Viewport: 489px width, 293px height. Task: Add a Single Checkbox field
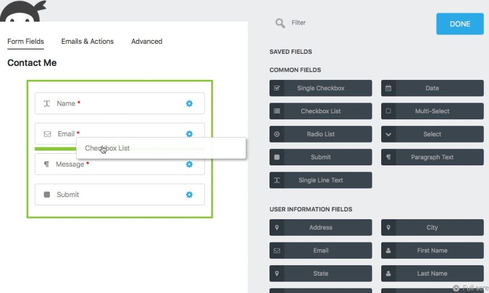coord(321,88)
